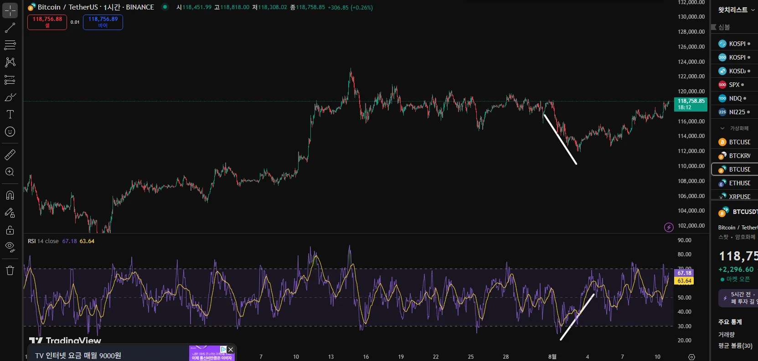Select the trend line drawing tool
Screen dimensions: 758x361
tap(10, 28)
